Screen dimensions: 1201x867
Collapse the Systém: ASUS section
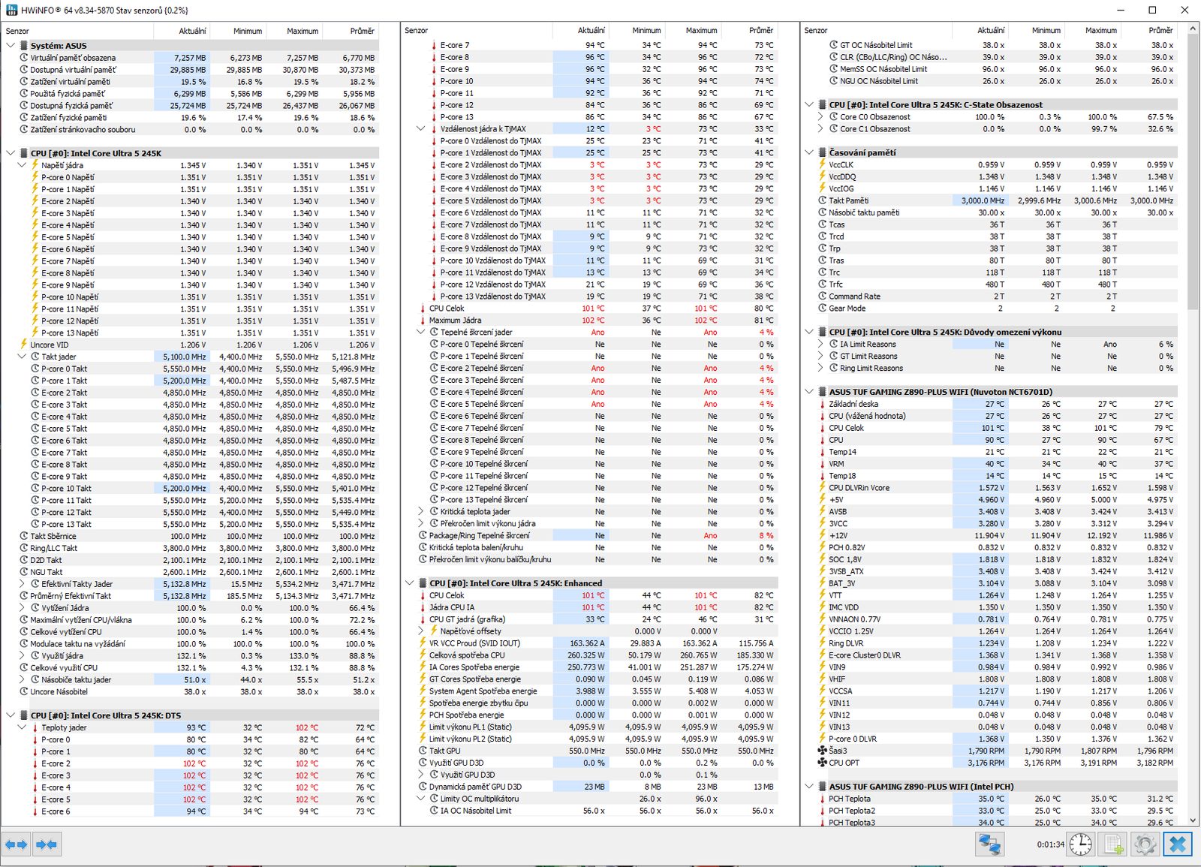tap(11, 46)
